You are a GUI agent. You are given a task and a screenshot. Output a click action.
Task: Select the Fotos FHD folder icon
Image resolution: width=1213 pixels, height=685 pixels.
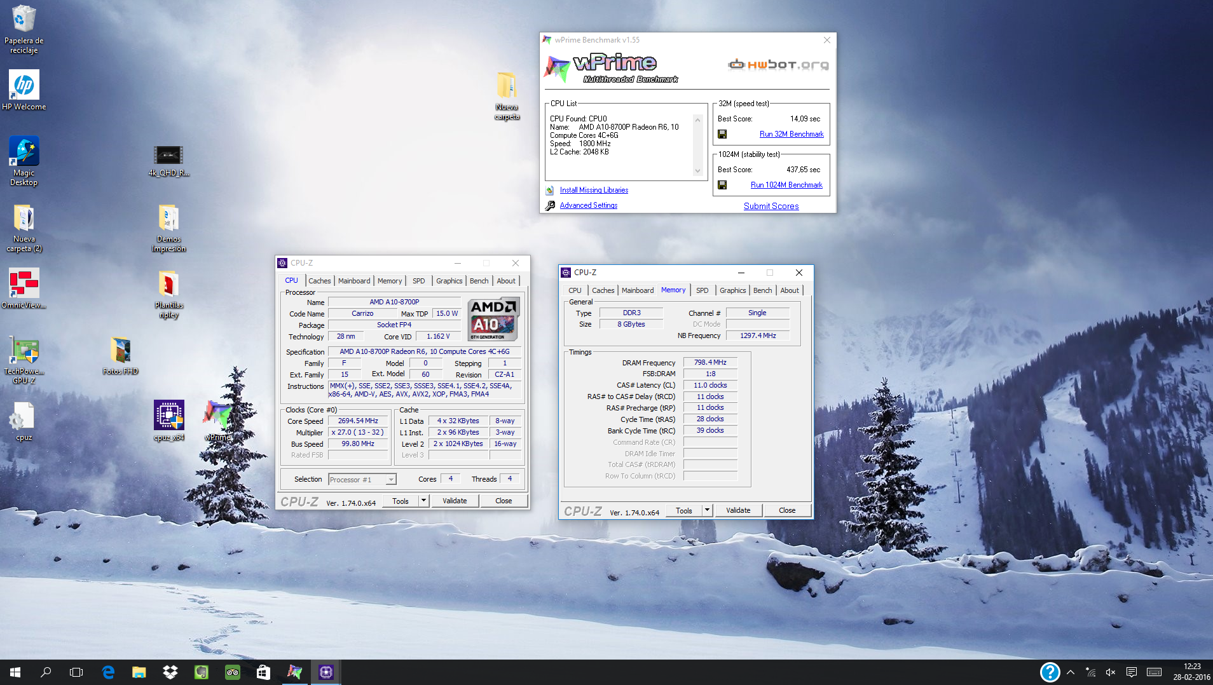pyautogui.click(x=120, y=355)
